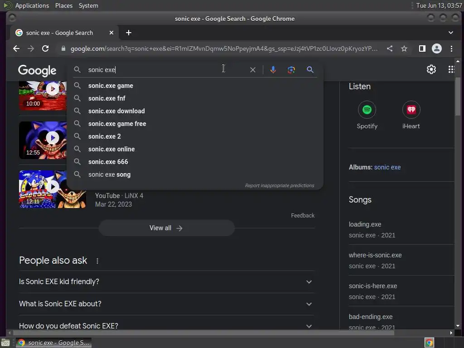Open People also ask options menu
This screenshot has height=348, width=464.
click(x=97, y=261)
